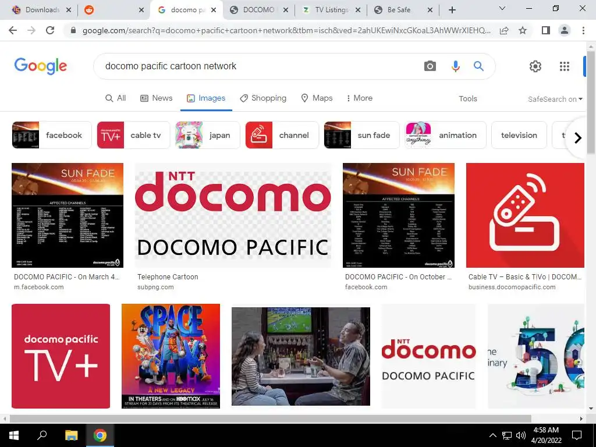Image resolution: width=596 pixels, height=447 pixels.
Task: Open Windows taskbar search
Action: 42,435
